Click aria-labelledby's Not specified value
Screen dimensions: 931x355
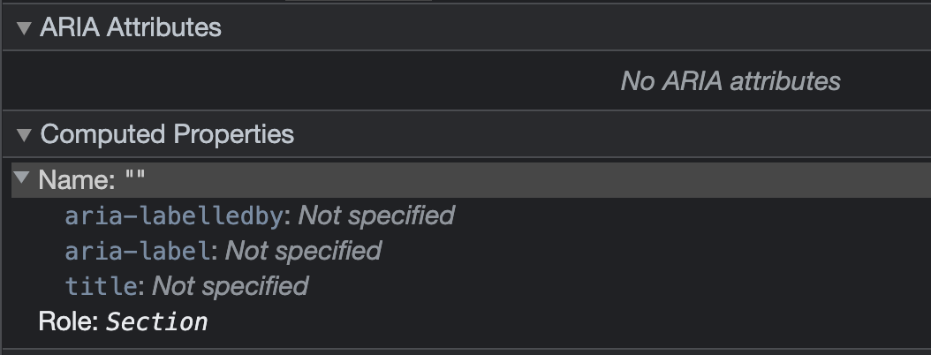376,215
